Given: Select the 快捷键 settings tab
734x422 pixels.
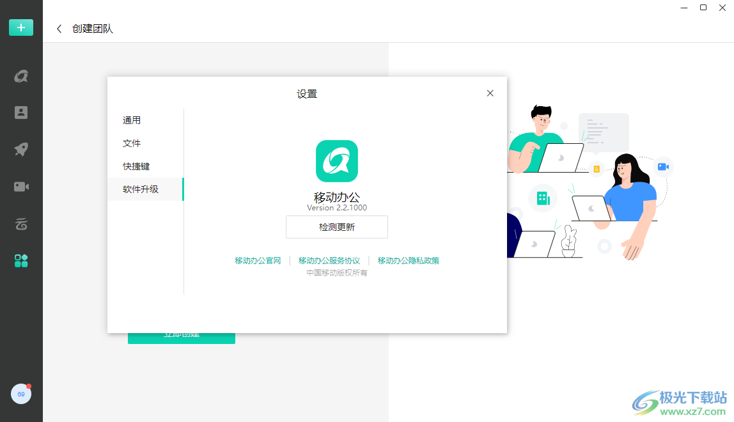Looking at the screenshot, I should (145, 166).
